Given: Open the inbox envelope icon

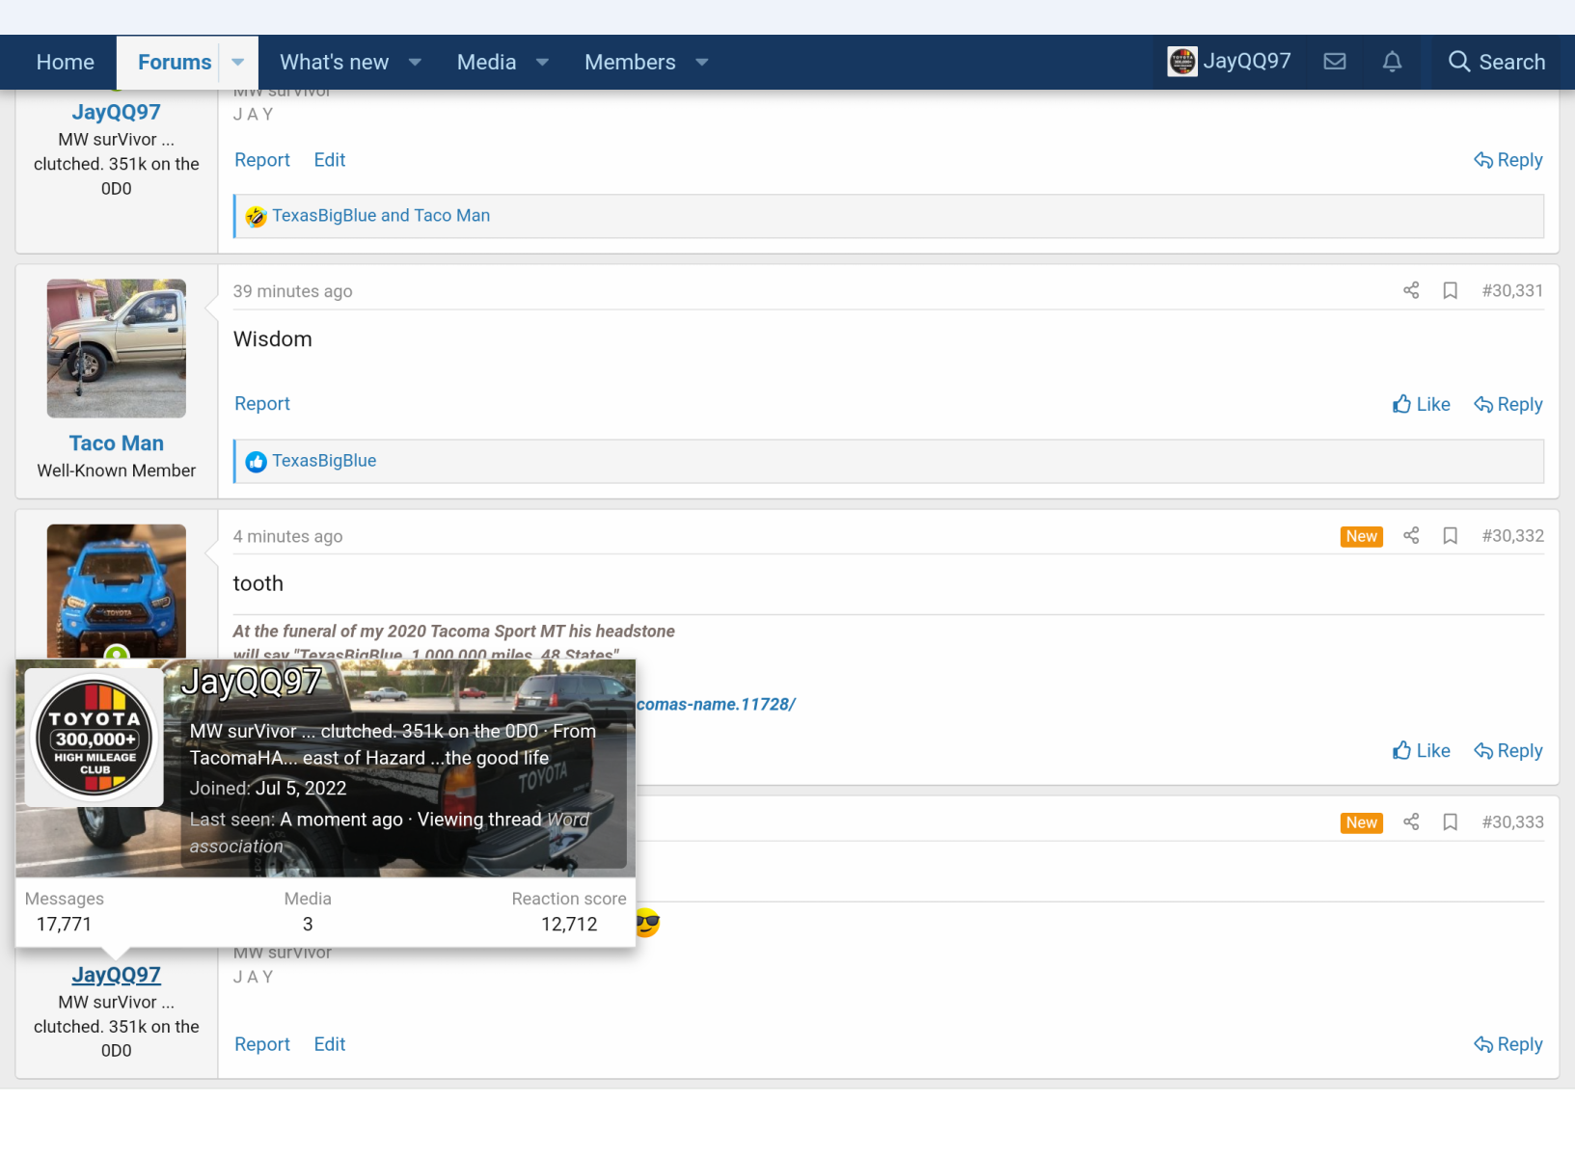Looking at the screenshot, I should 1334,62.
